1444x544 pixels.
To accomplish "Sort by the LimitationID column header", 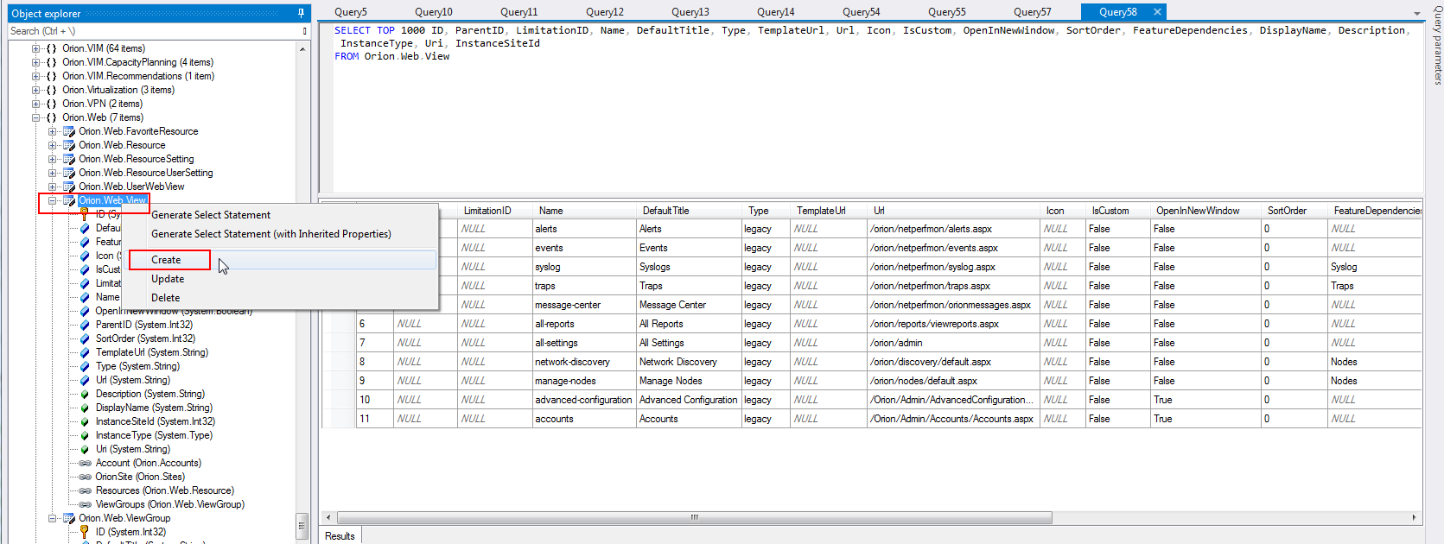I will point(495,211).
